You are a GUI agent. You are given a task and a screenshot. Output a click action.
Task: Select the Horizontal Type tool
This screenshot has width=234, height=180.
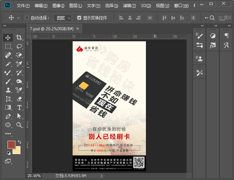pos(19,107)
